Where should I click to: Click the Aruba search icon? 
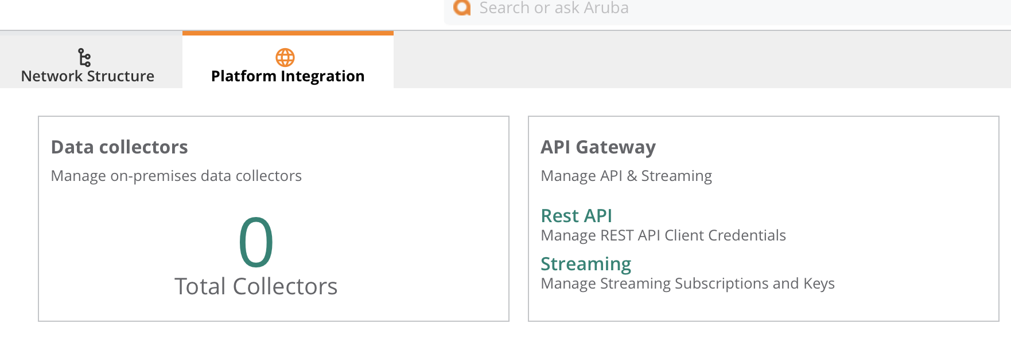click(462, 7)
